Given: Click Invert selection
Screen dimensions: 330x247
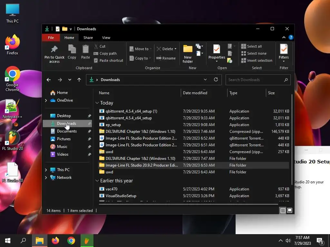Looking at the screenshot, I should click(257, 60).
